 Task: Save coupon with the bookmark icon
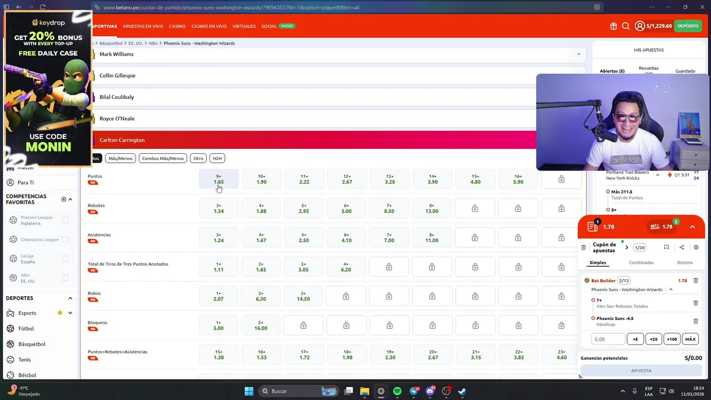(667, 247)
